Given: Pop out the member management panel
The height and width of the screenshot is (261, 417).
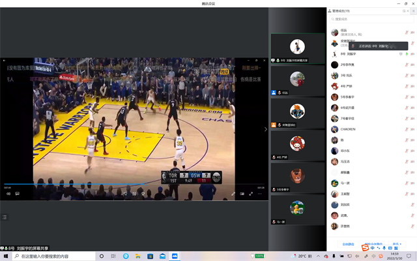Looking at the screenshot, I should coord(404,11).
